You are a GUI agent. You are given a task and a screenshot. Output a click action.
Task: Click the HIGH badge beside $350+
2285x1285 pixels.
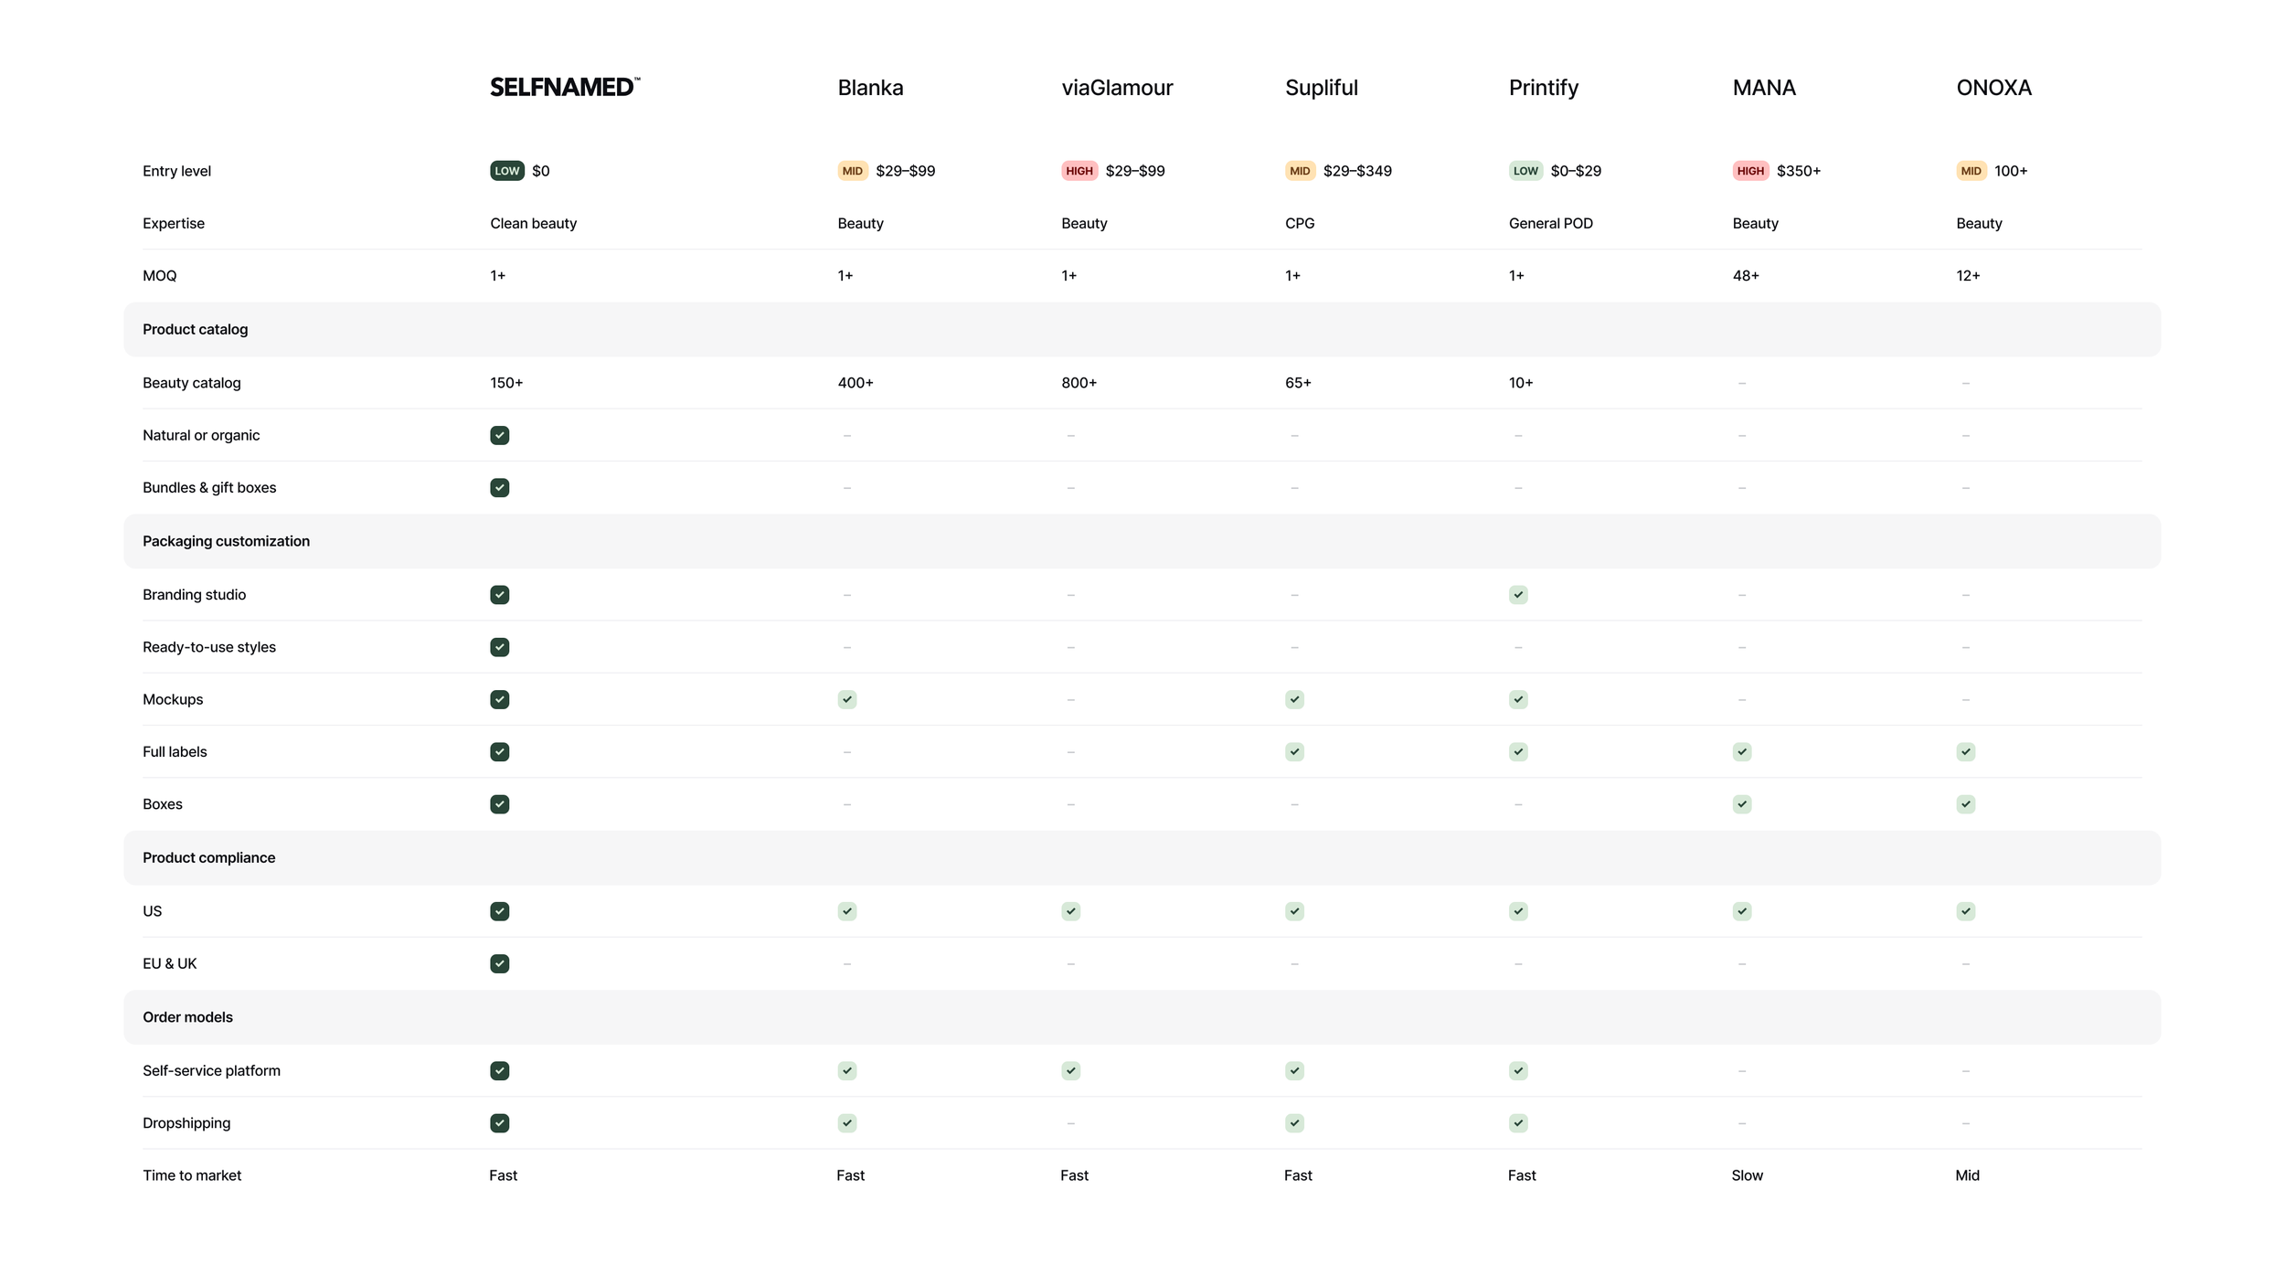[x=1749, y=171]
